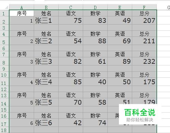
Task: Click 张三2's 英语 score 69
Action: (x=120, y=41)
